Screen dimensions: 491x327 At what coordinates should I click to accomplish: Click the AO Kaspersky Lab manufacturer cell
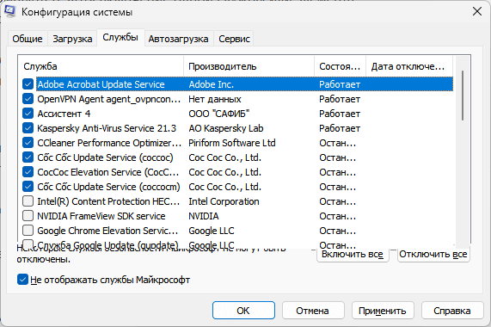[226, 128]
